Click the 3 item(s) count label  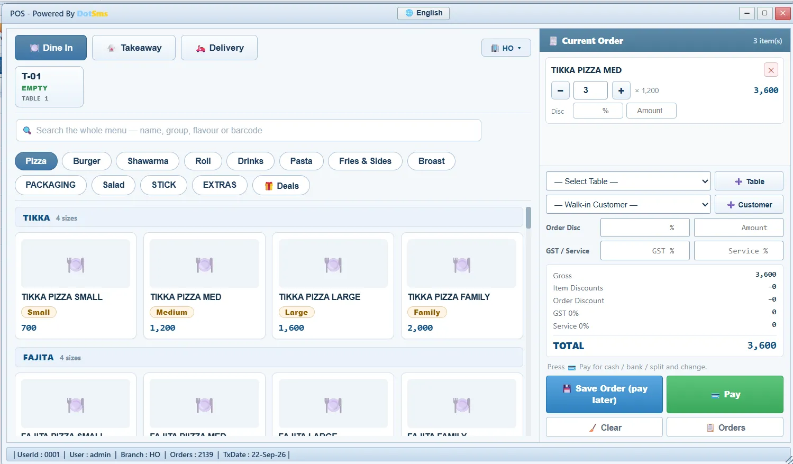[768, 41]
